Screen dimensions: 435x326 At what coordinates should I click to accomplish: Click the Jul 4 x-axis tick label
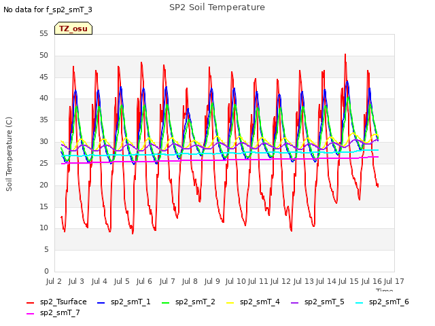pos(99,281)
